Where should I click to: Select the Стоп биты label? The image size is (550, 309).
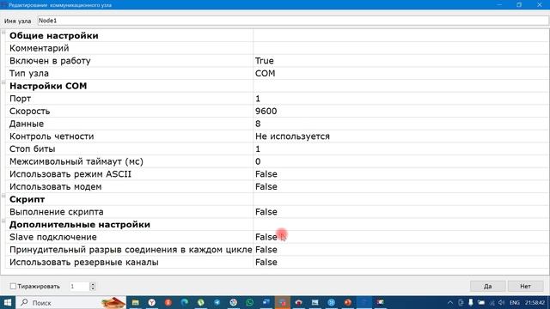33,148
